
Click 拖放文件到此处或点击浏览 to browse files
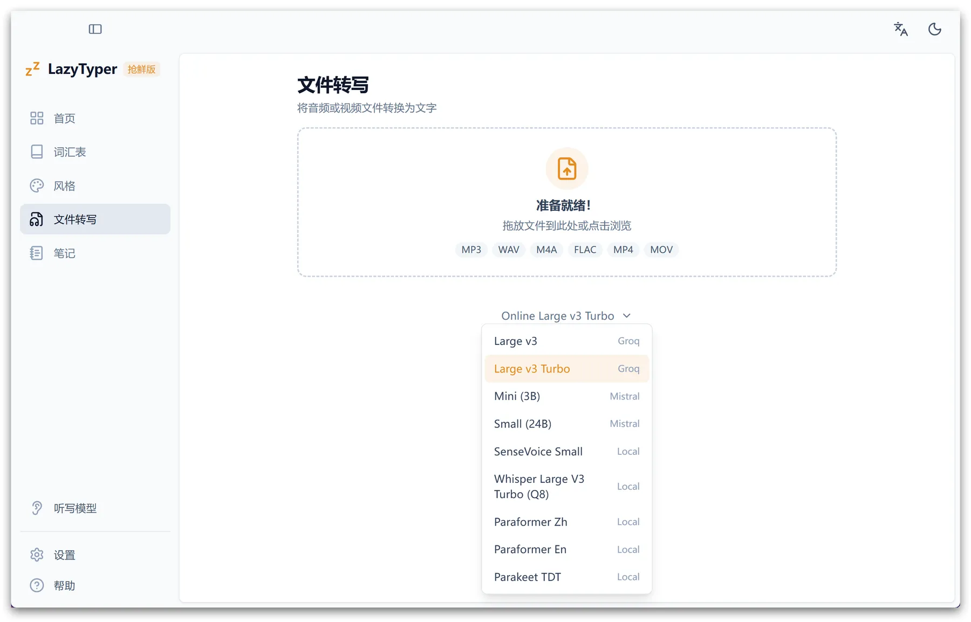click(566, 226)
